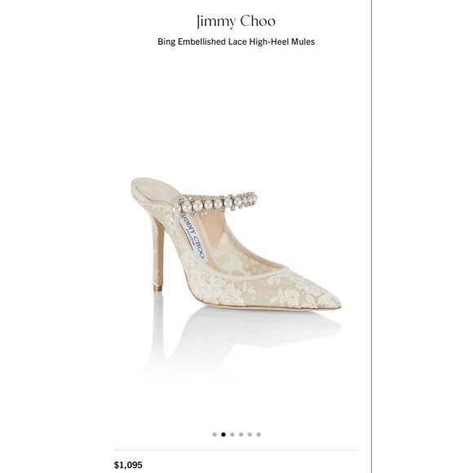
Task: Jump to the fifth carousel dot
Action: pyautogui.click(x=250, y=435)
